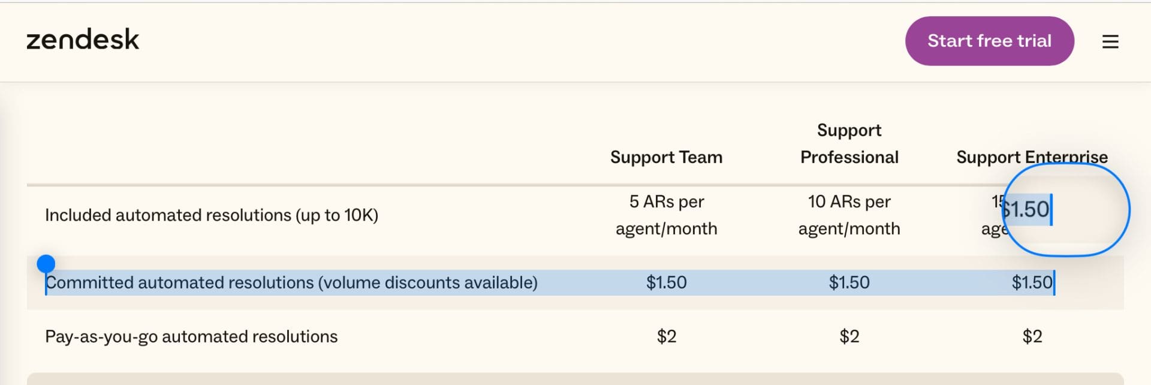
Task: Select the Included automated resolutions row label
Action: click(212, 215)
